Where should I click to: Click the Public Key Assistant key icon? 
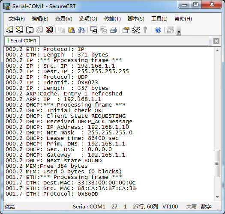[x=145, y=30]
